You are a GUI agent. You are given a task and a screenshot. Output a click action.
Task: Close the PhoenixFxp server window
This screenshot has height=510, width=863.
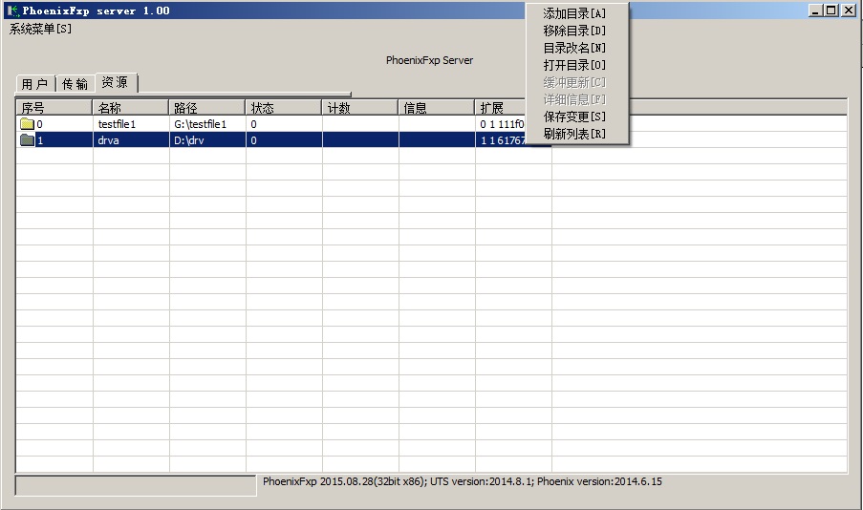click(x=848, y=11)
